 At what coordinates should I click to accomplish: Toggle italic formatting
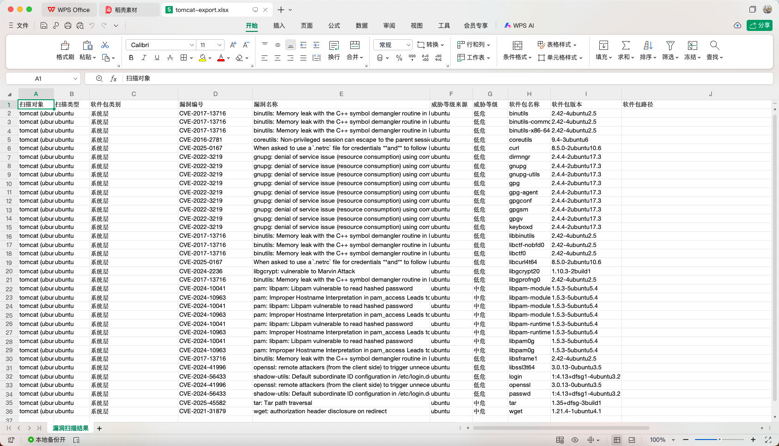click(144, 58)
